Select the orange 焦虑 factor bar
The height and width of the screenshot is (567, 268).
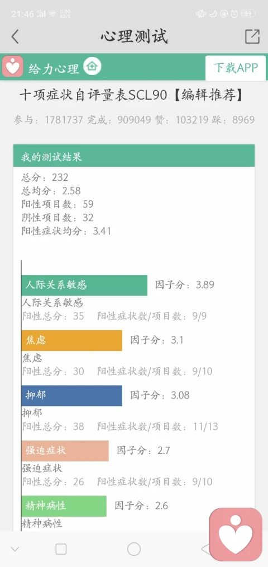(71, 340)
